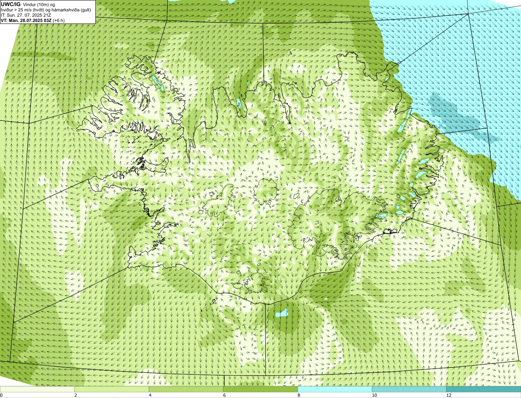Click the 'IT: Sun. 27. 07. 2025 21Z' line
The height and width of the screenshot is (398, 521).
coord(26,15)
